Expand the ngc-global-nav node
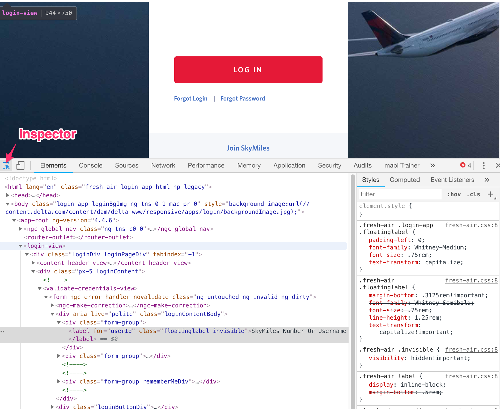This screenshot has width=500, height=409. pos(20,229)
